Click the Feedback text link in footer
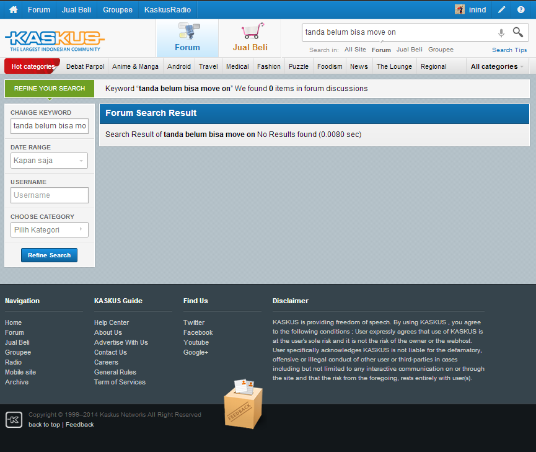The height and width of the screenshot is (452, 536). (x=80, y=425)
